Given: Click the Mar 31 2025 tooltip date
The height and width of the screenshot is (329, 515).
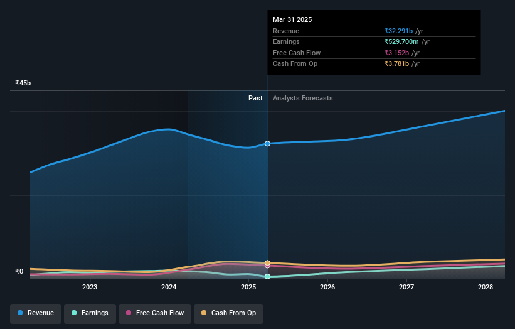Looking at the screenshot, I should click(292, 19).
